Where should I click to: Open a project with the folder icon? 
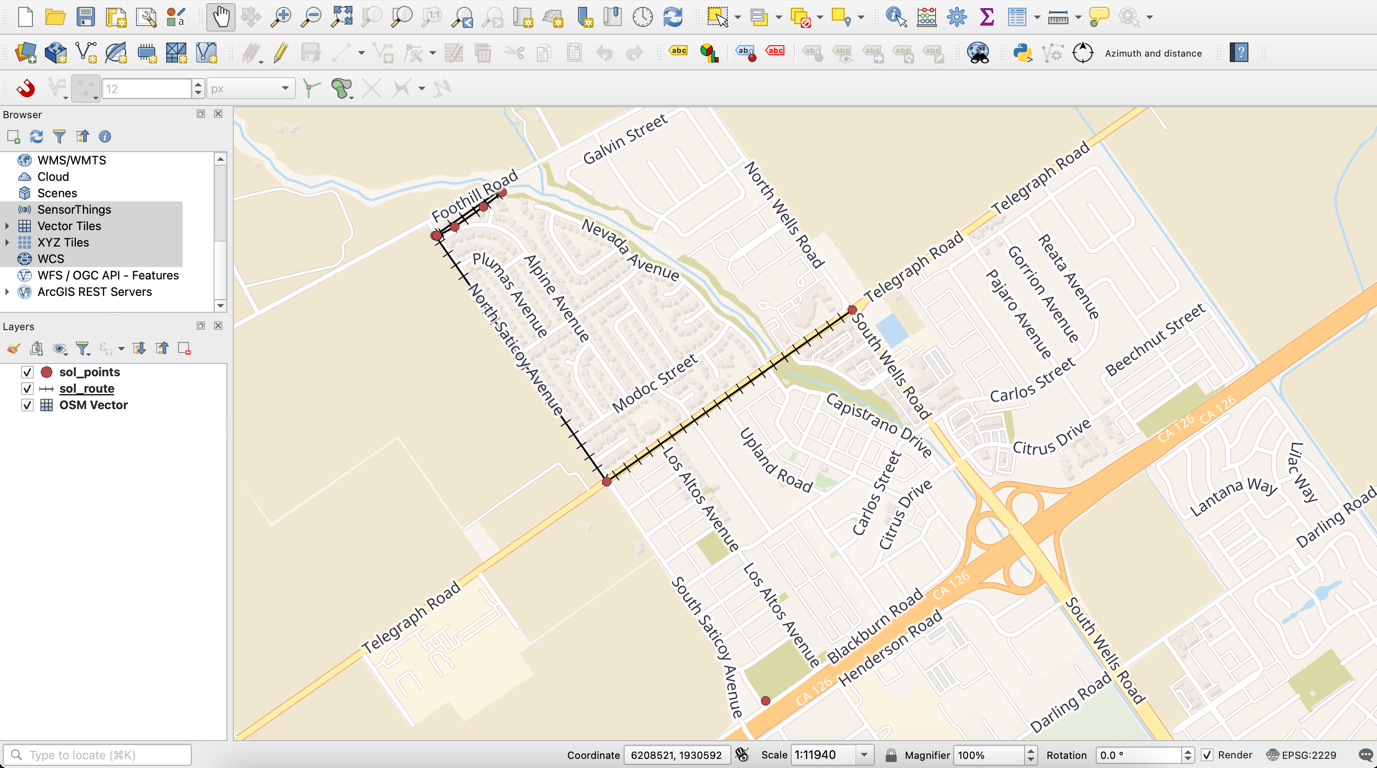click(55, 17)
